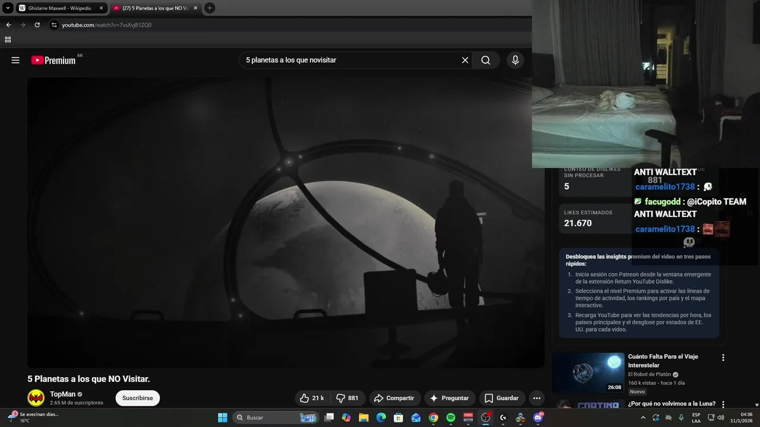Select the '5 Planetas a los que NO Visitar' tab
This screenshot has height=427, width=760.
(x=154, y=8)
